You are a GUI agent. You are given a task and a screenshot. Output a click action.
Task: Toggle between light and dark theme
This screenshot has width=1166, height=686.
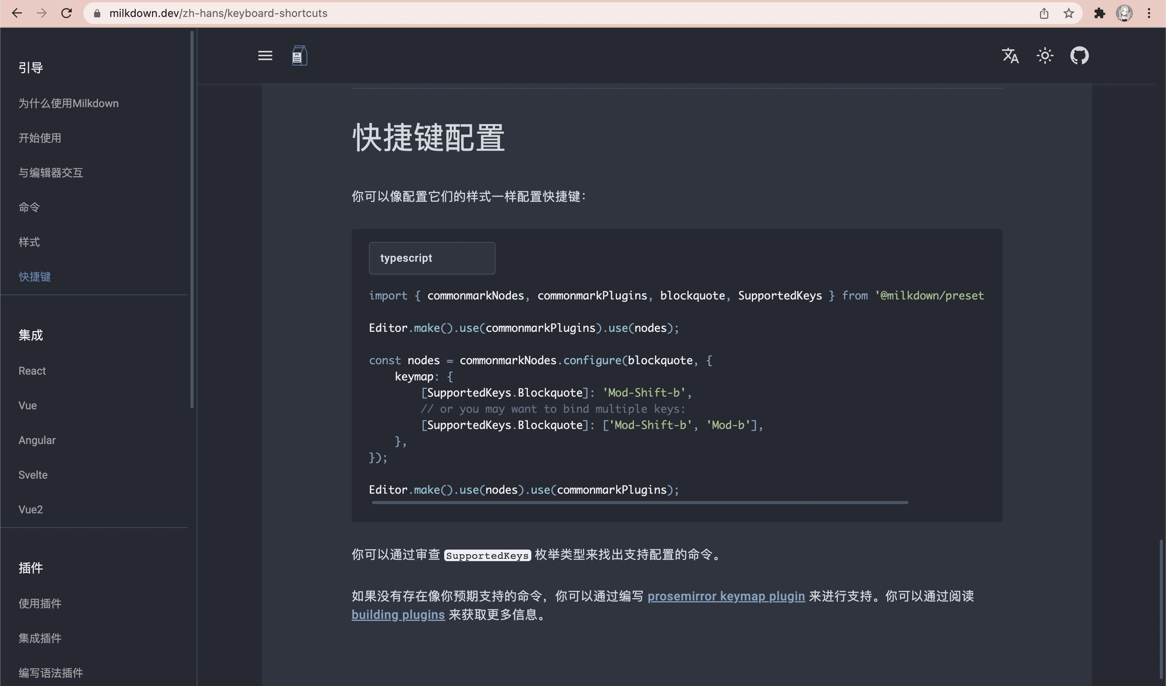point(1045,55)
